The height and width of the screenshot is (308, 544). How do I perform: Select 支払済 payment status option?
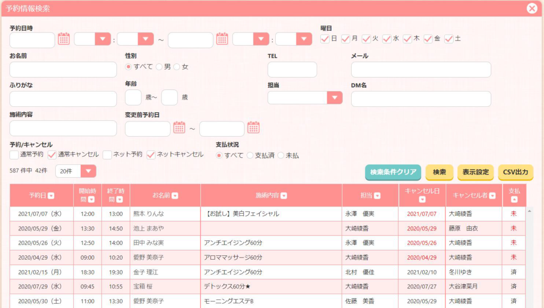click(x=250, y=155)
